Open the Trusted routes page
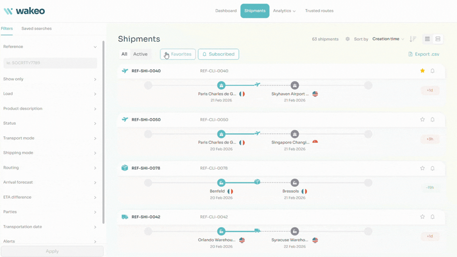The image size is (457, 257). (319, 11)
